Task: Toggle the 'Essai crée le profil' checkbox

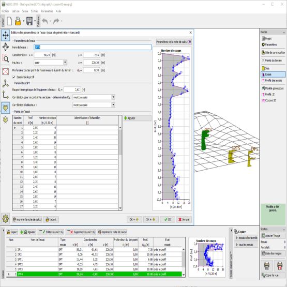Action: [14, 77]
